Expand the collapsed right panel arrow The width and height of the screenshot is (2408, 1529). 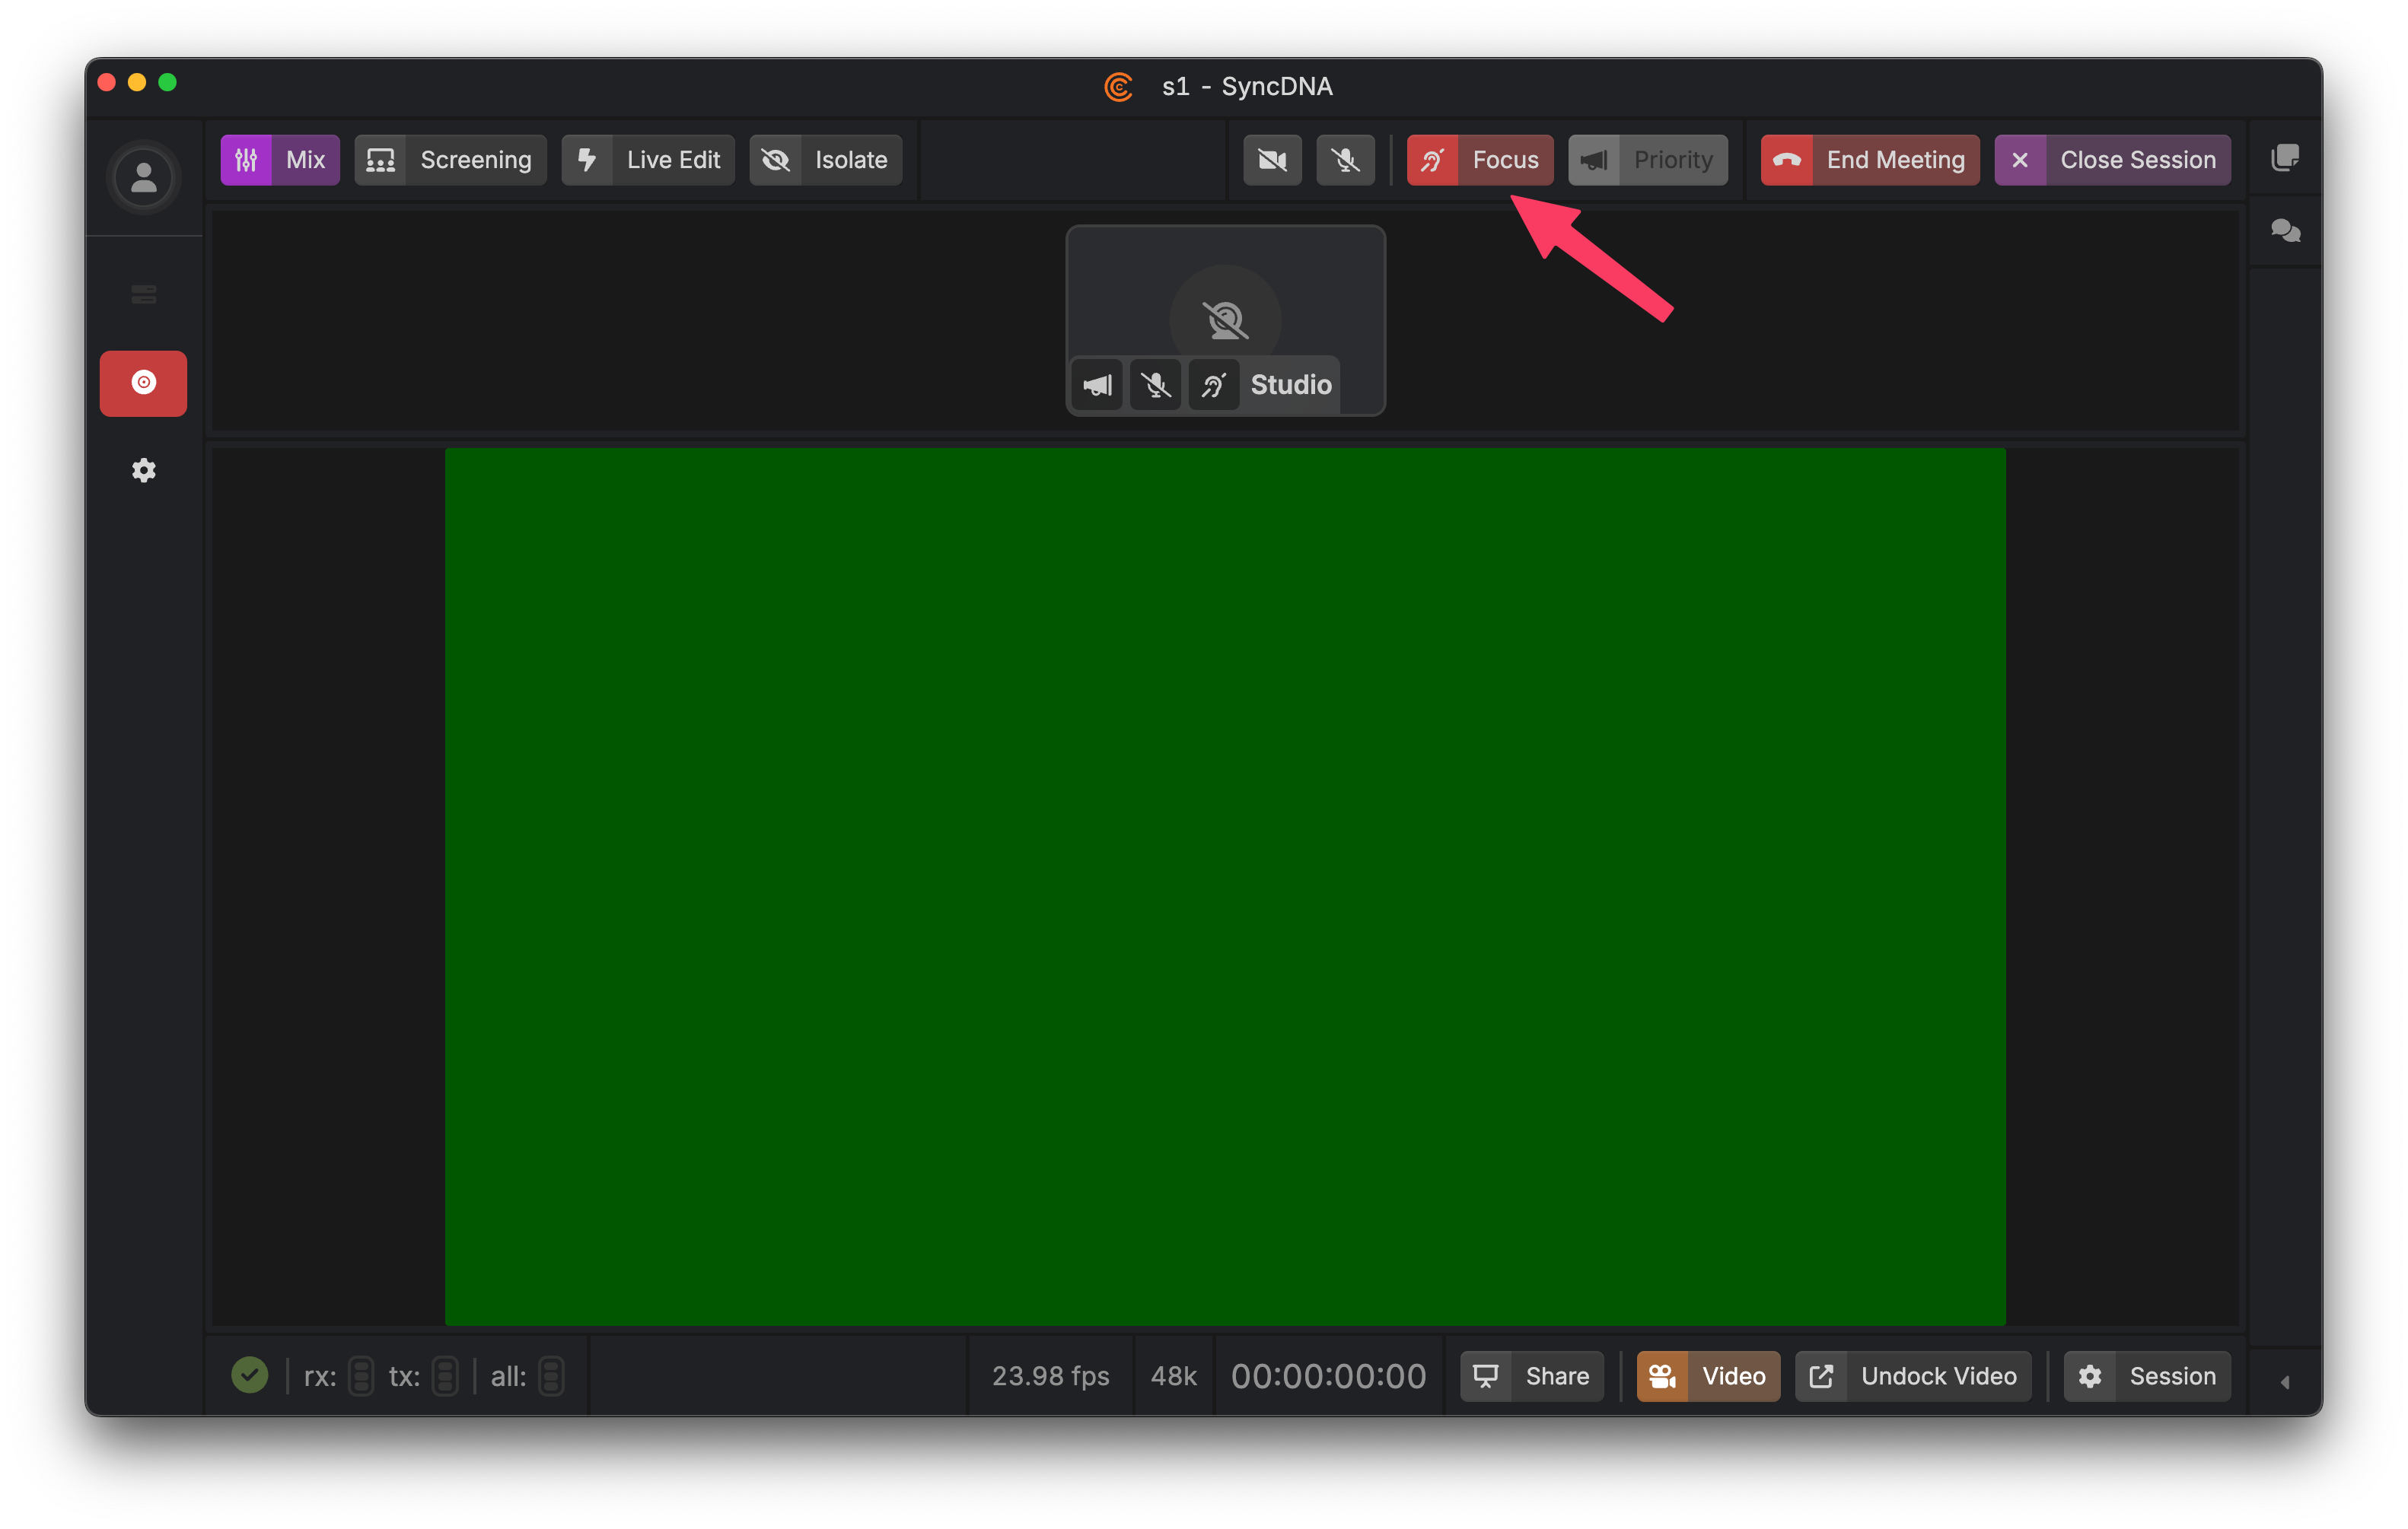[2284, 1382]
